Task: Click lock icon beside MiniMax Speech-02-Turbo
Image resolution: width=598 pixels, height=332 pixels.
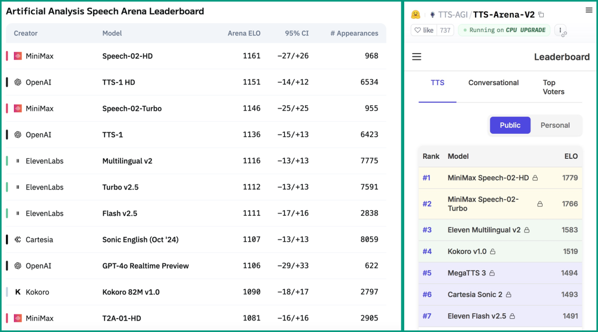Action: point(540,204)
